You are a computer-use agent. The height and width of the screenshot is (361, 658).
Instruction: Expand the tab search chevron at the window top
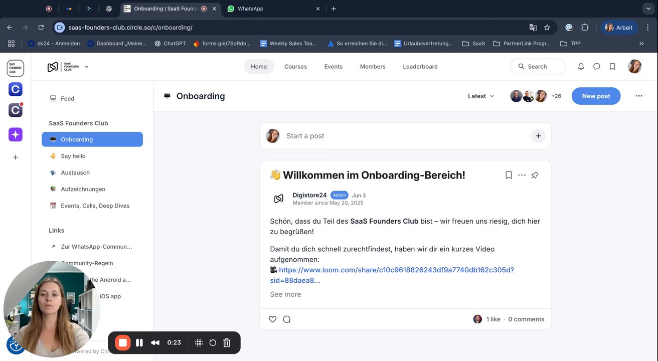pyautogui.click(x=648, y=9)
